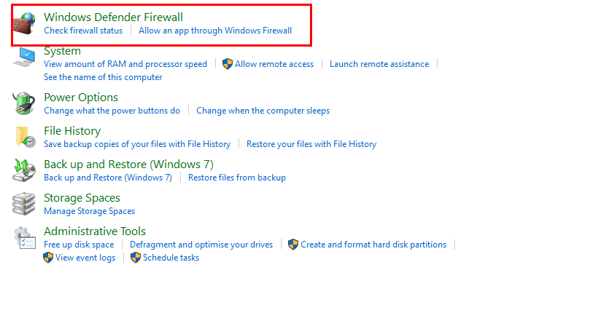Click the shield icon beside Allow remote access

(x=227, y=64)
